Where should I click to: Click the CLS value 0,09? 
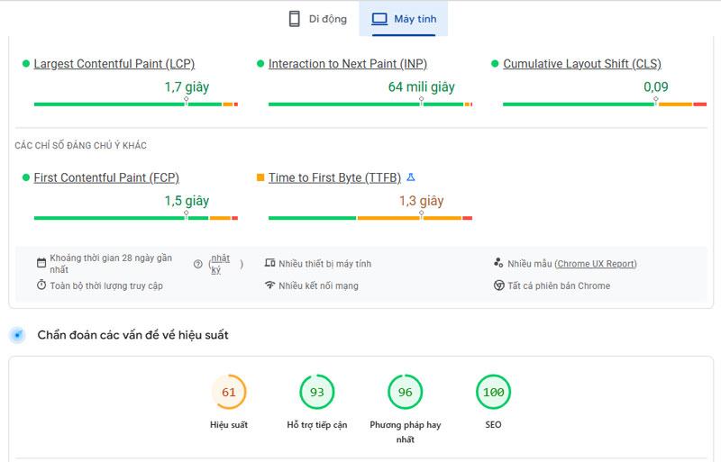[x=656, y=86]
